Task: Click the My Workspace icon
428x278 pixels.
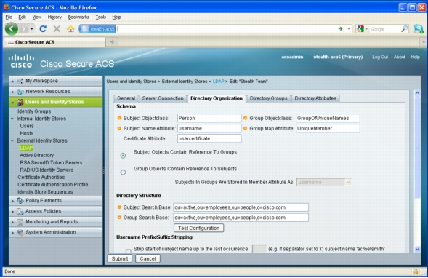Action: tap(20, 81)
